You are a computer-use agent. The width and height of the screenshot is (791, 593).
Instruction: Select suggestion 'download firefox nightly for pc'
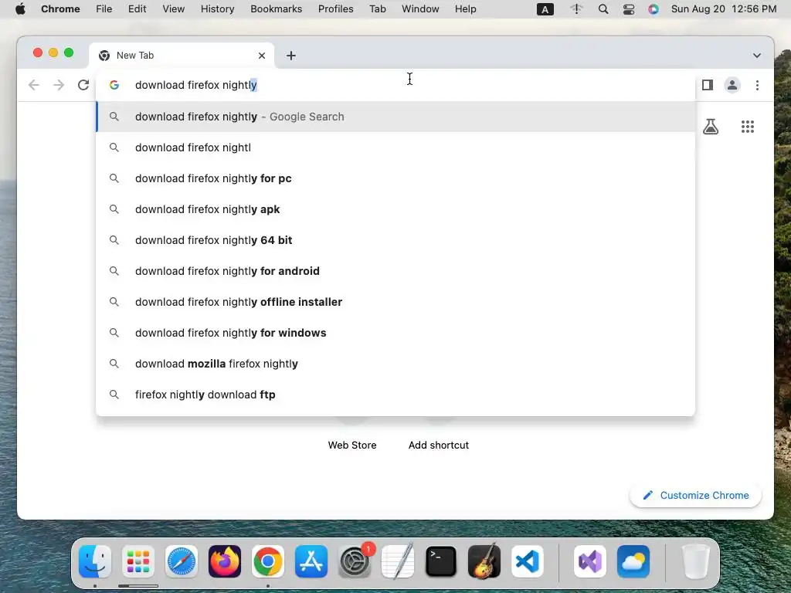(395, 178)
